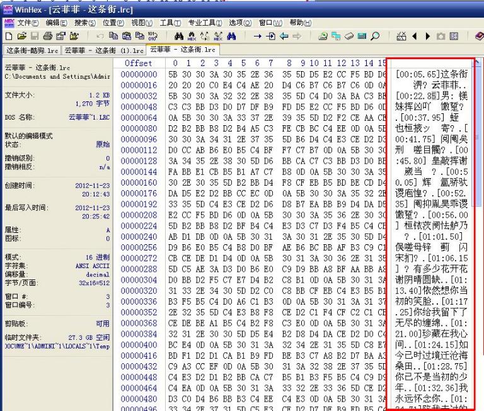
Task: Open the Help book icon
Action: click(480, 37)
